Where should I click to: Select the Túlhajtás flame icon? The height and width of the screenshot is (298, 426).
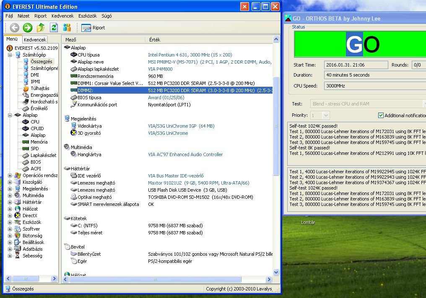[26, 88]
